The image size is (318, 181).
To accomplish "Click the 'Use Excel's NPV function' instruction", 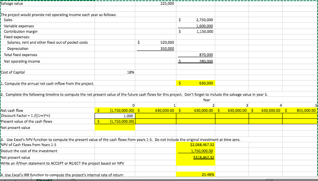I will [x=120, y=139].
